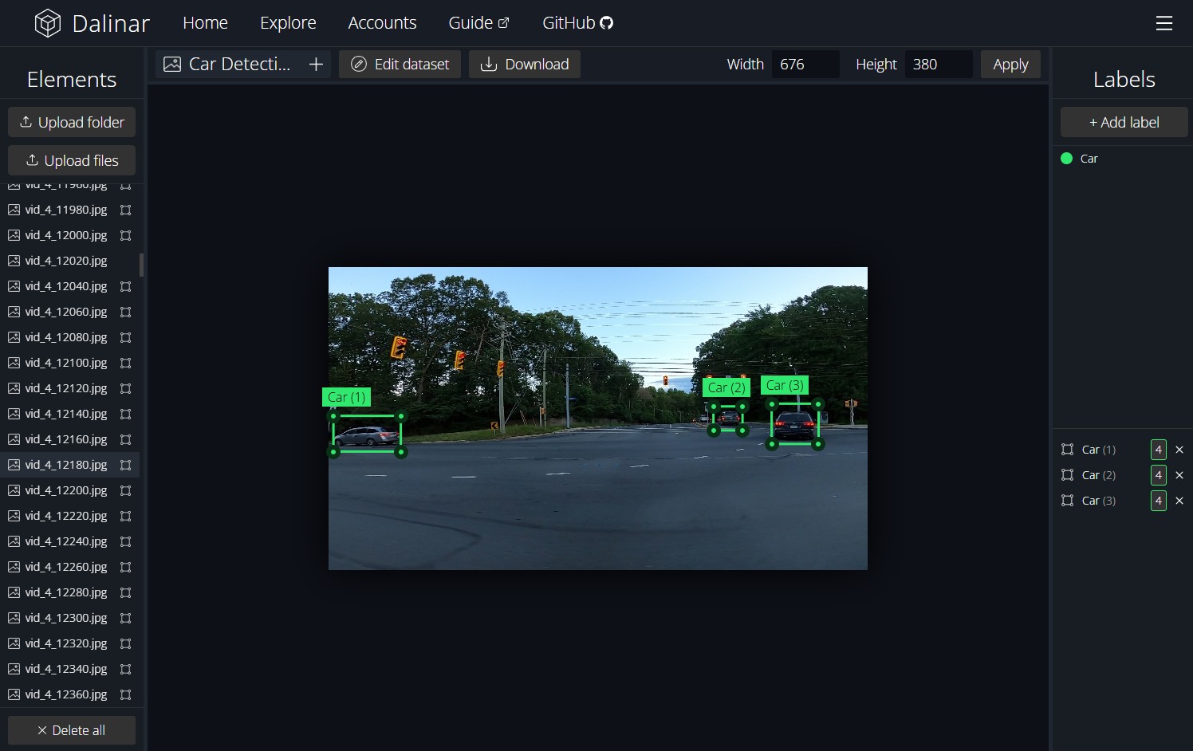Click the Dalinar cube logo
This screenshot has width=1193, height=751.
(48, 22)
